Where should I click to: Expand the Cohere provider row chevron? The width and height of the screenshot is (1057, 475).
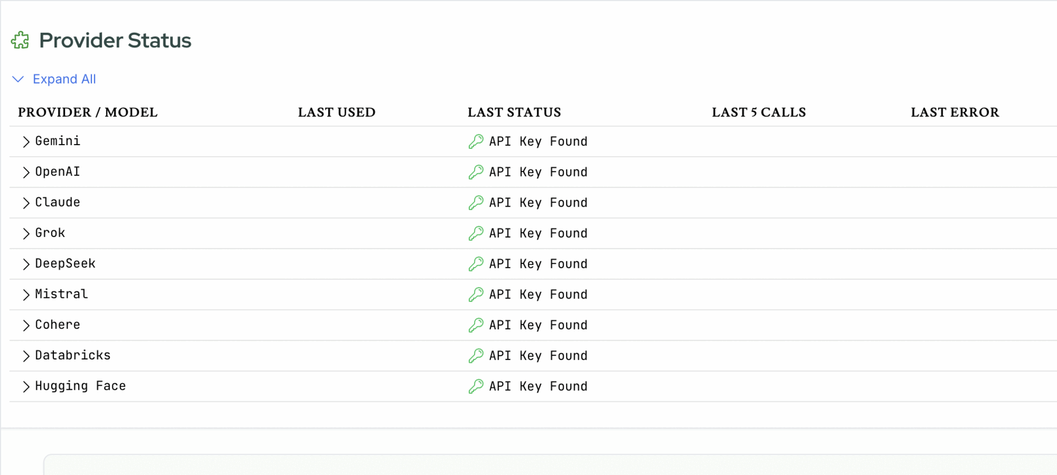pyautogui.click(x=26, y=325)
